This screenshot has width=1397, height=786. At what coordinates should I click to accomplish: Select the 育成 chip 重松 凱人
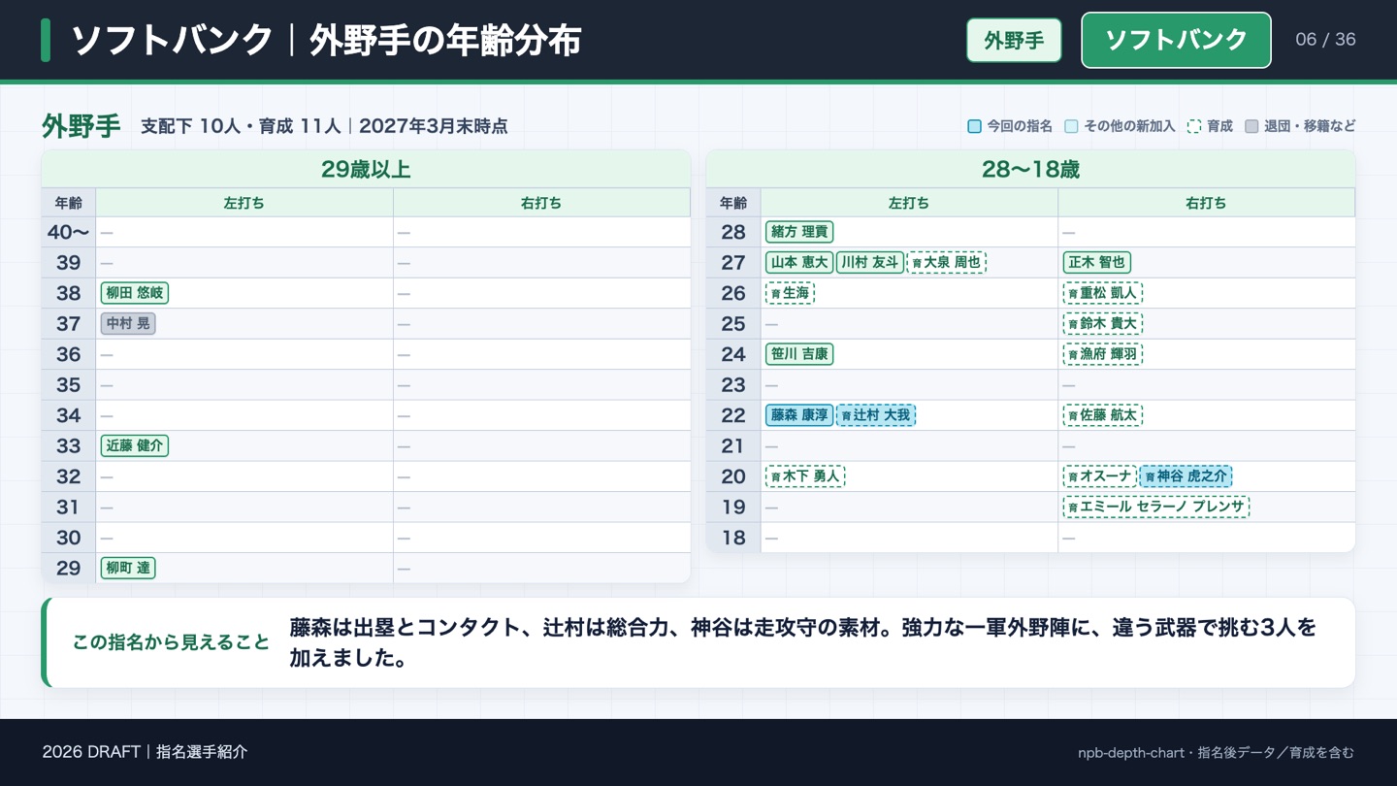1102,293
